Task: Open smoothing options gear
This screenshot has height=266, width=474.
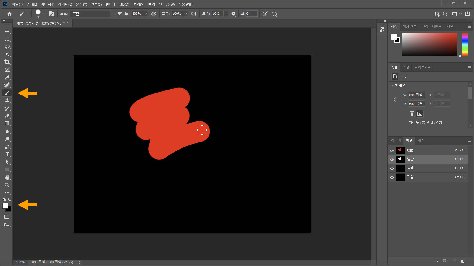Action: coord(233,14)
